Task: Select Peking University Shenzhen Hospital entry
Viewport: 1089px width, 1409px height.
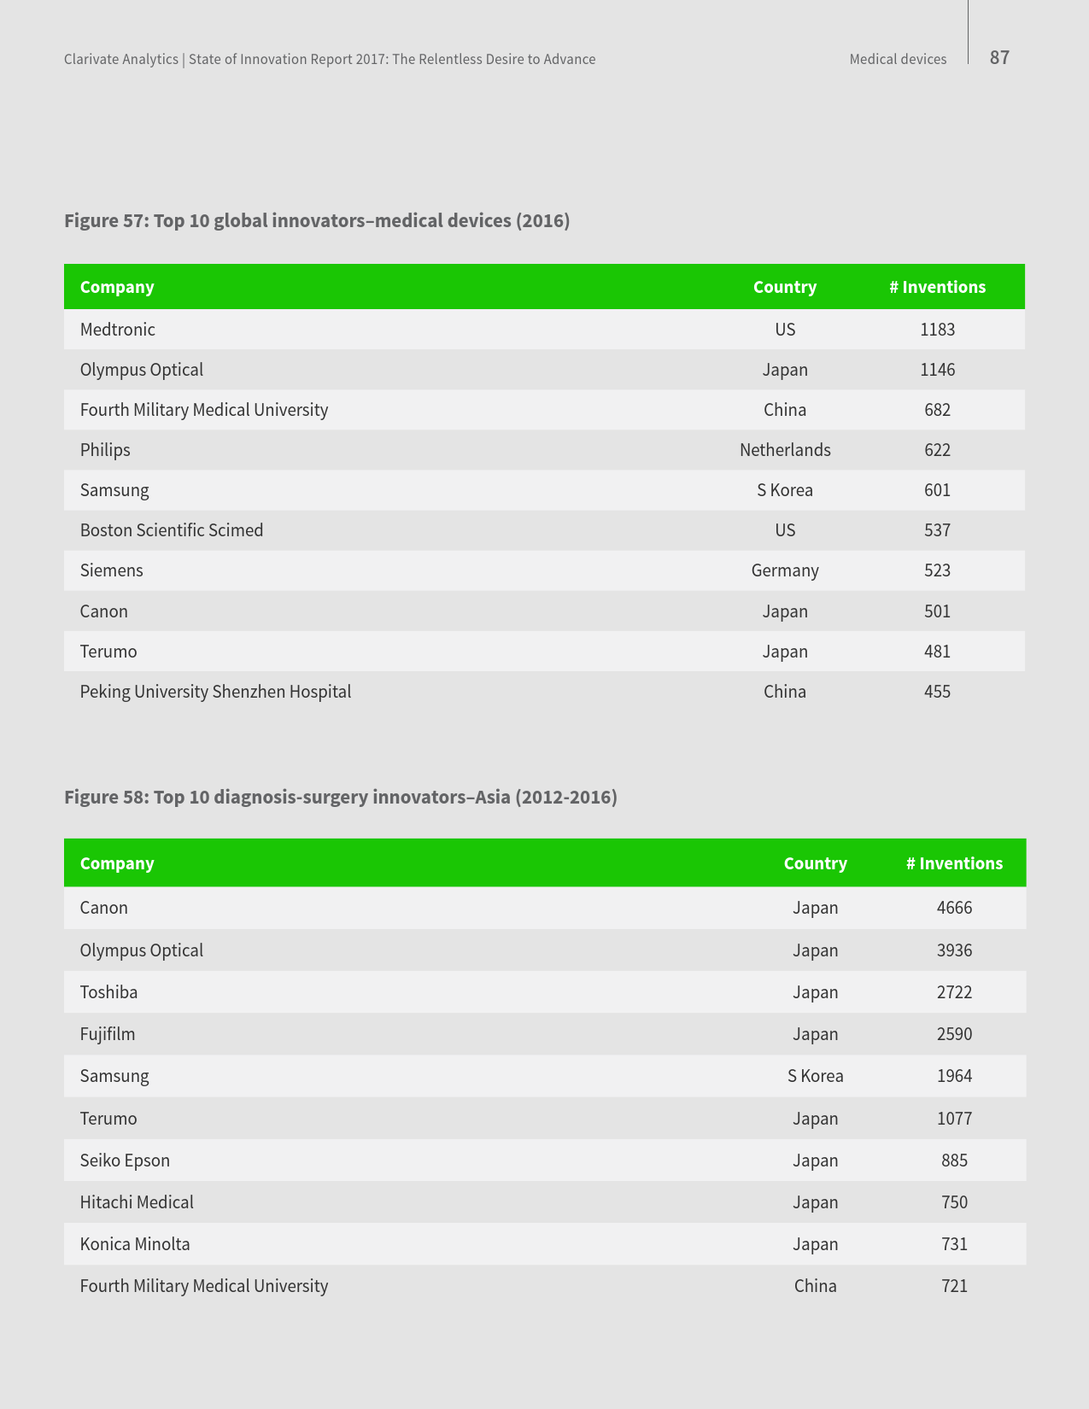Action: click(x=215, y=692)
